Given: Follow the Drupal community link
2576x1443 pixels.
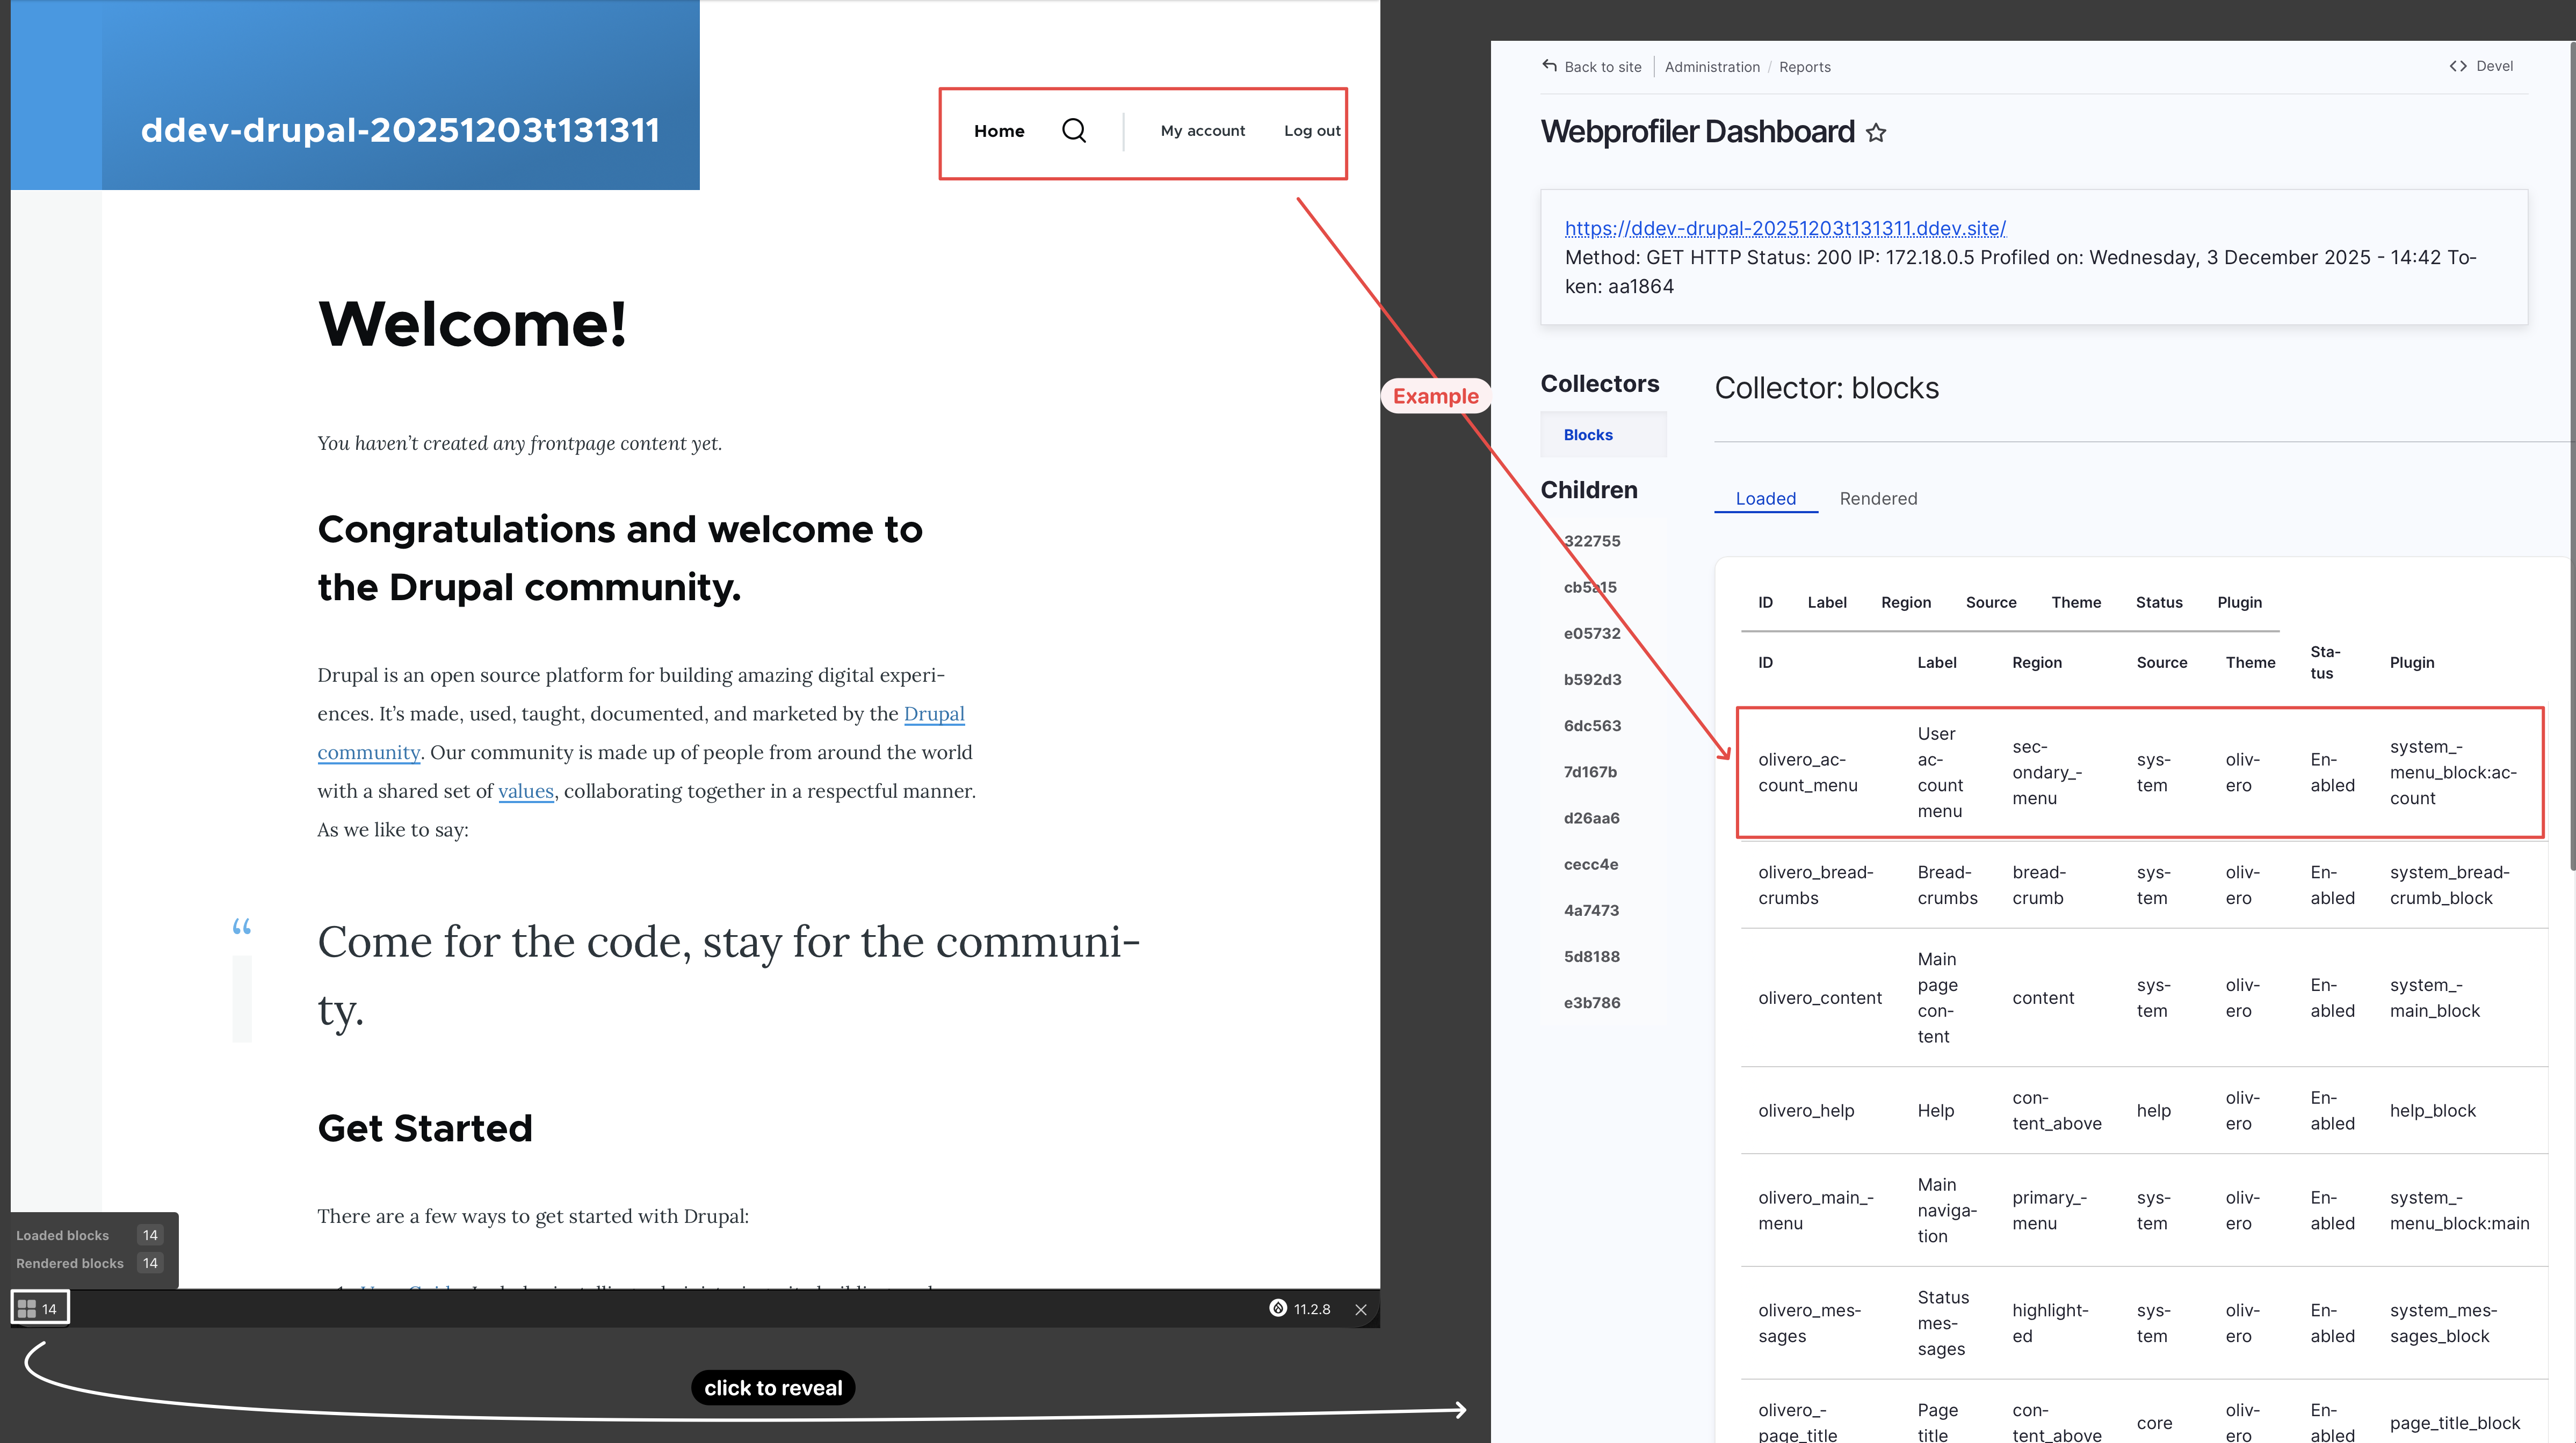Looking at the screenshot, I should 933,713.
